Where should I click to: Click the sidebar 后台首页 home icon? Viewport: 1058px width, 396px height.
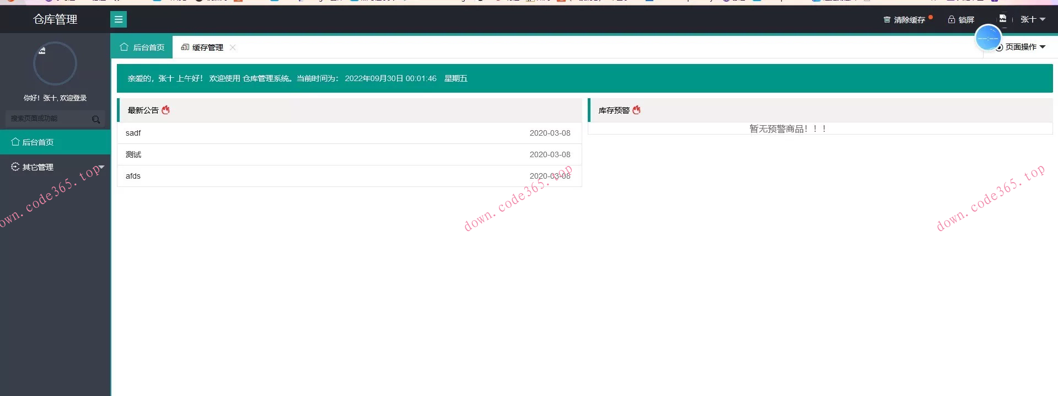point(15,142)
